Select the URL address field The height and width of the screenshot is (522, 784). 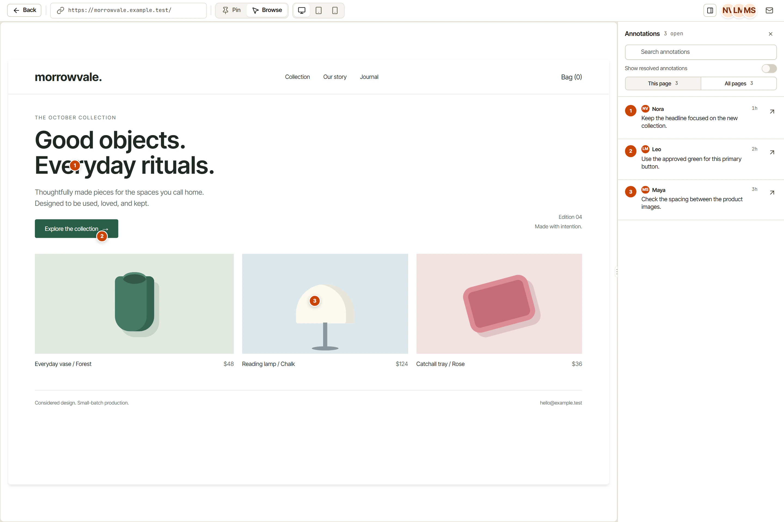pyautogui.click(x=128, y=10)
